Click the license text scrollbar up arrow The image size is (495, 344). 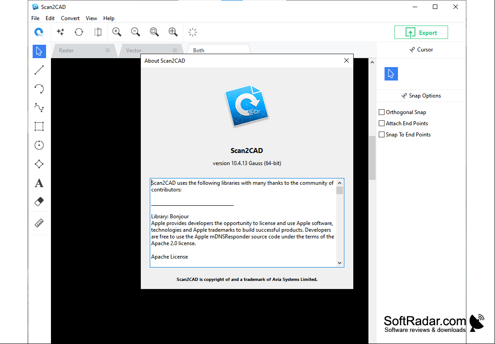(x=340, y=183)
